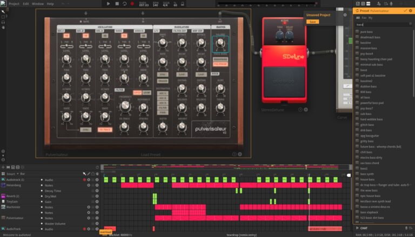Switch to the Fav presets tab
415x237 pixels.
click(364, 18)
